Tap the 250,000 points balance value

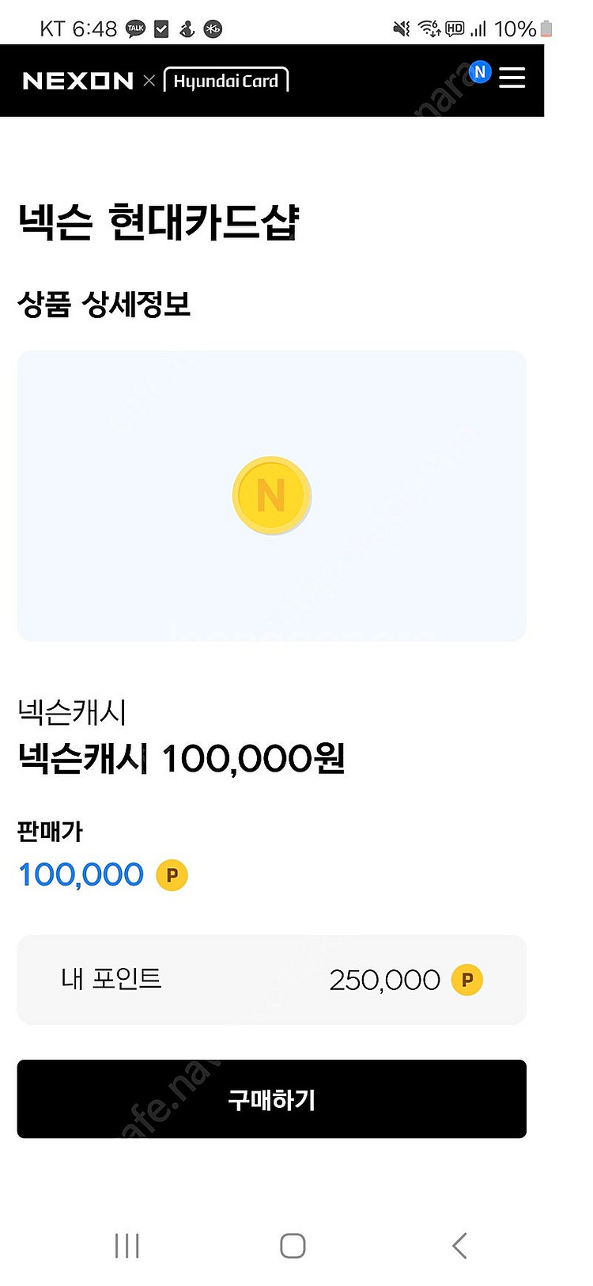[x=384, y=981]
